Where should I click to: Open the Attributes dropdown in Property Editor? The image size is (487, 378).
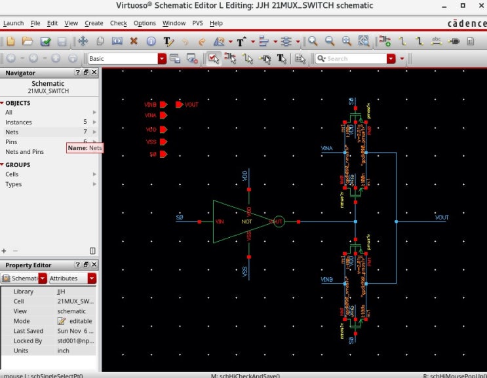coord(92,278)
